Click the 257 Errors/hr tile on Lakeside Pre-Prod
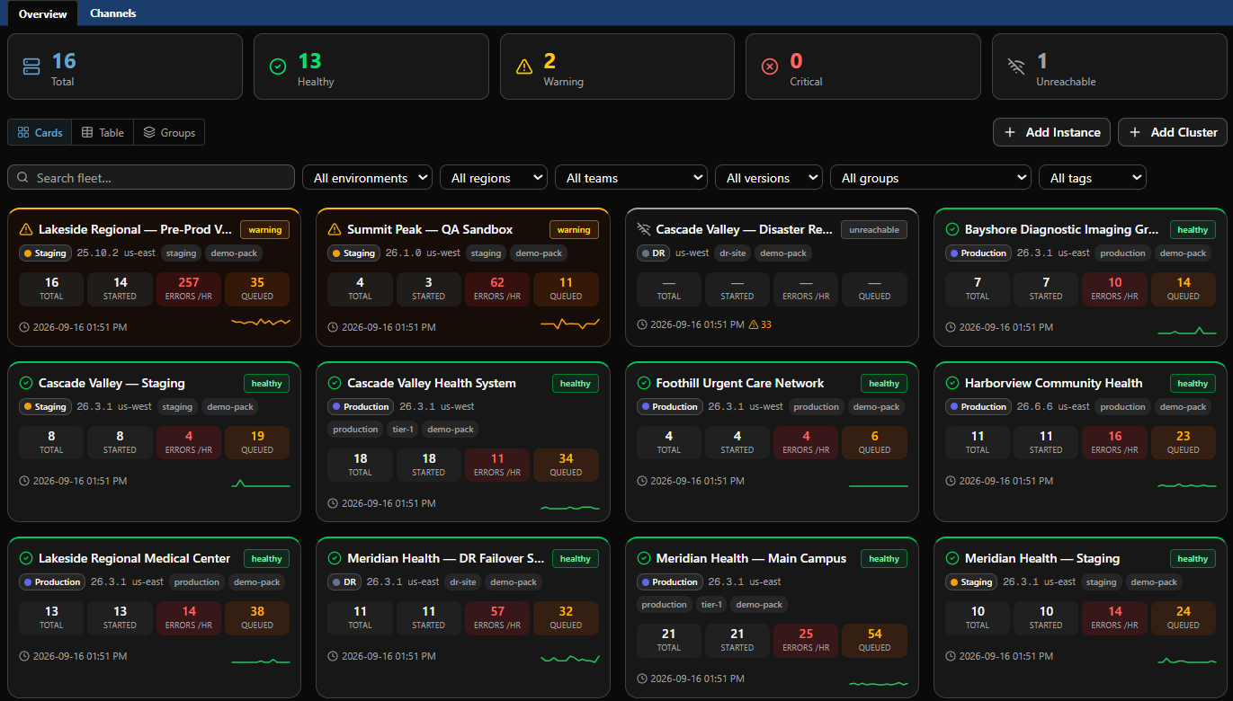Viewport: 1233px width, 701px height. pos(189,288)
